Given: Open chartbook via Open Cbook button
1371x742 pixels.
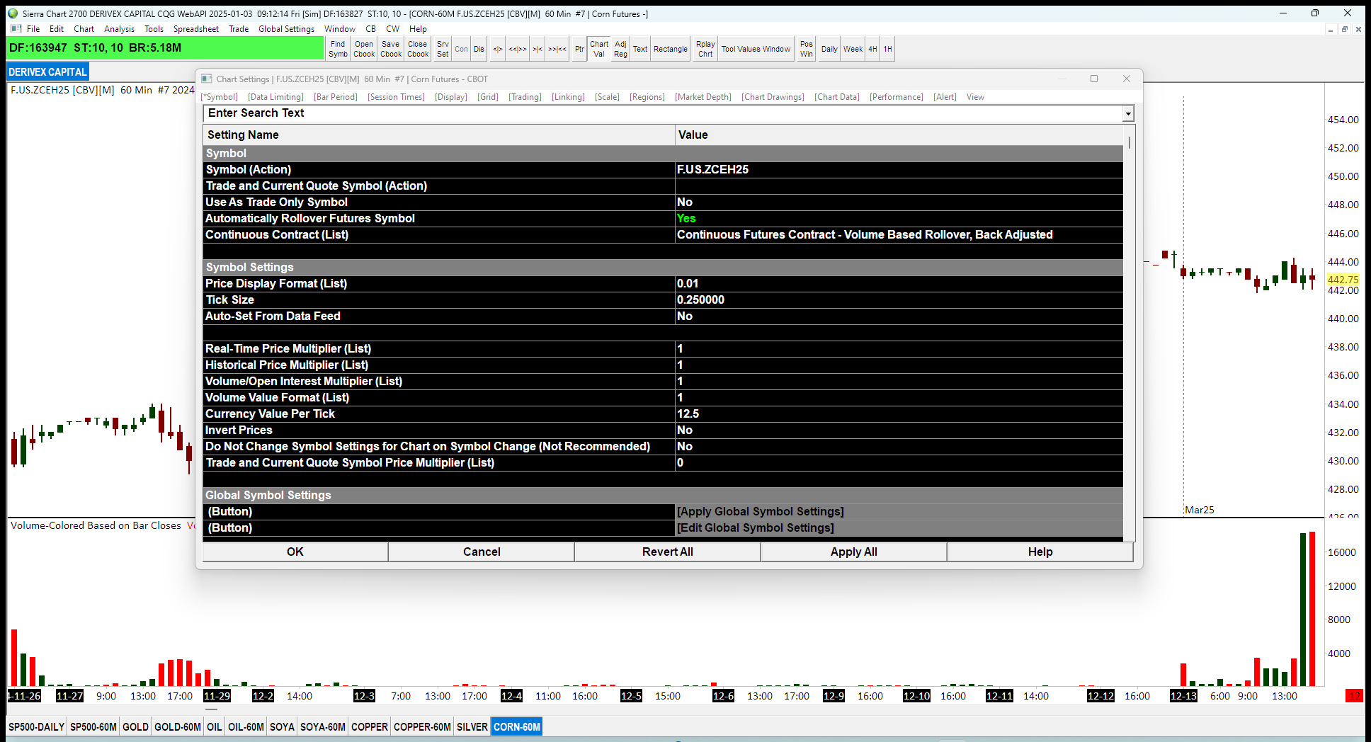Looking at the screenshot, I should click(364, 49).
